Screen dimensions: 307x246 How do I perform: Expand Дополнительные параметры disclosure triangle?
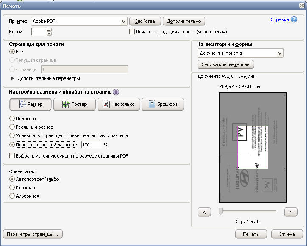(13, 78)
